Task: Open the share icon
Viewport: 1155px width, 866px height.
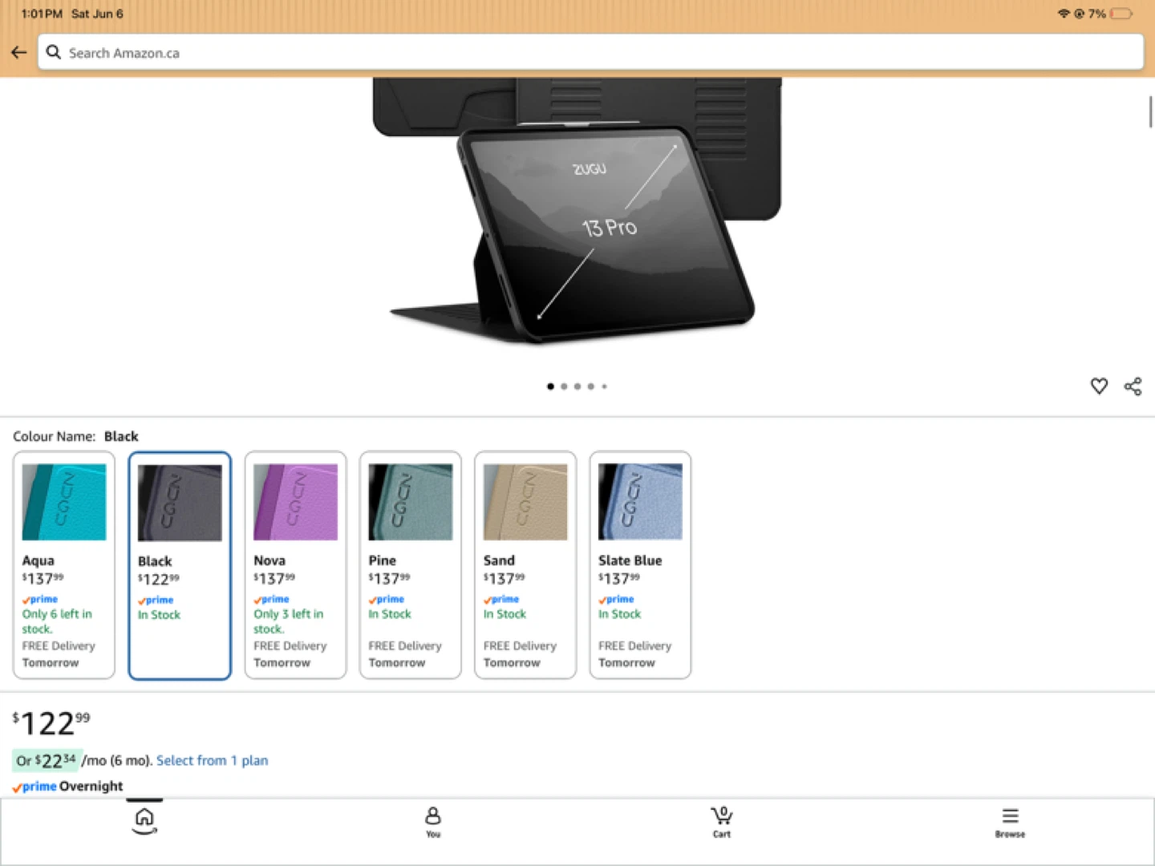Action: pyautogui.click(x=1133, y=386)
